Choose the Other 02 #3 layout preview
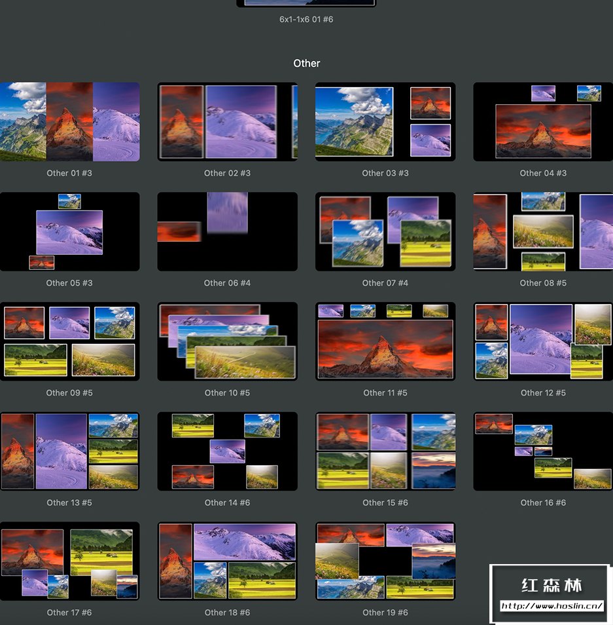The height and width of the screenshot is (625, 613). pyautogui.click(x=227, y=122)
